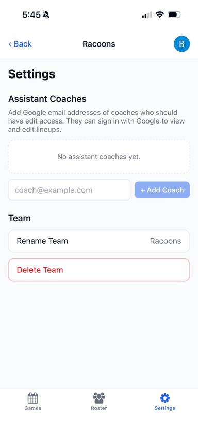Viewport: 198px width, 430px height.
Task: Tap the Racoons team name value
Action: coord(166,241)
